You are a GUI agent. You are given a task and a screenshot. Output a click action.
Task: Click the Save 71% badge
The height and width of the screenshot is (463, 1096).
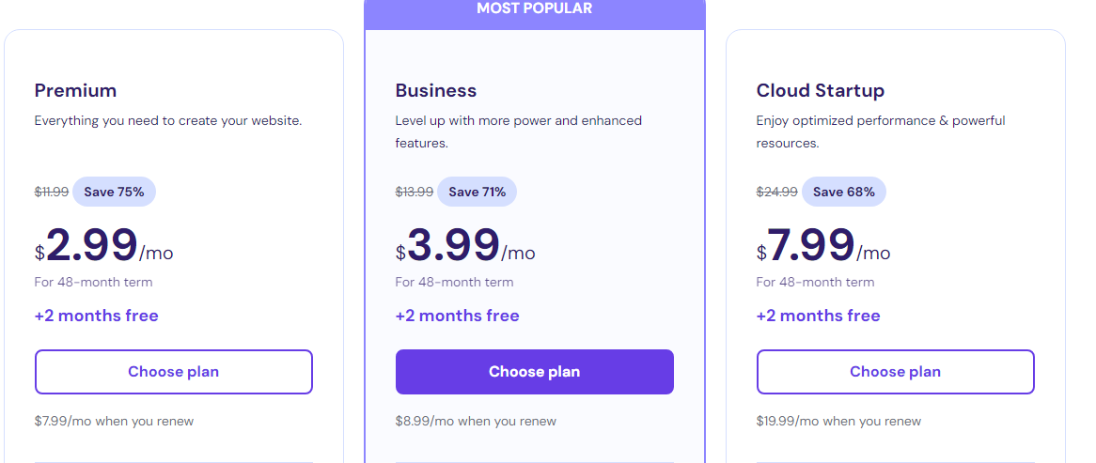click(477, 192)
